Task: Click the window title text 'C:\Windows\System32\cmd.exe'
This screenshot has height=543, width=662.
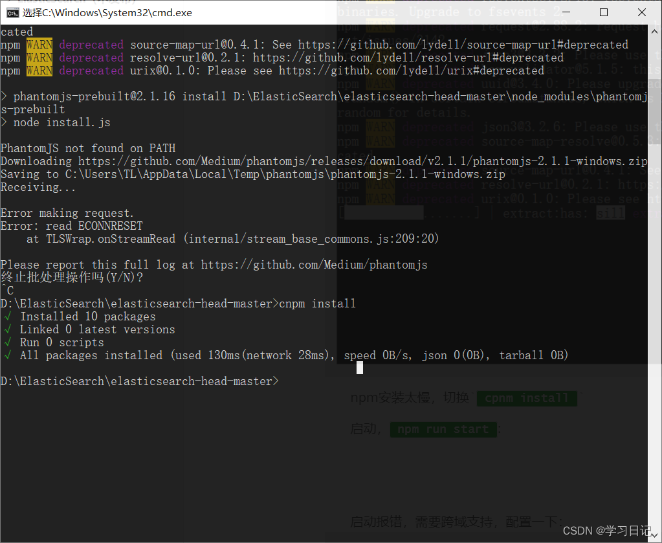Action: (x=117, y=13)
